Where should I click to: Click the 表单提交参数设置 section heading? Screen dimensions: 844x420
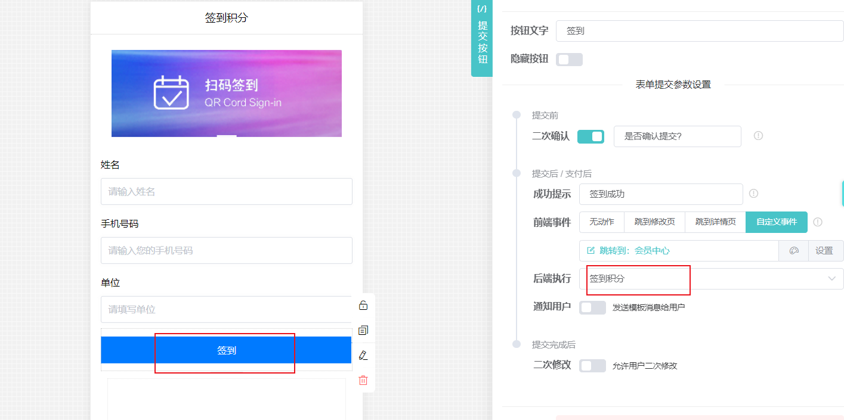click(x=673, y=85)
